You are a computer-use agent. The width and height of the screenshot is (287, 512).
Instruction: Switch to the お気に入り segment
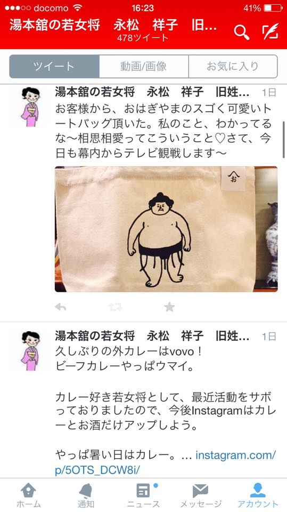(x=233, y=66)
